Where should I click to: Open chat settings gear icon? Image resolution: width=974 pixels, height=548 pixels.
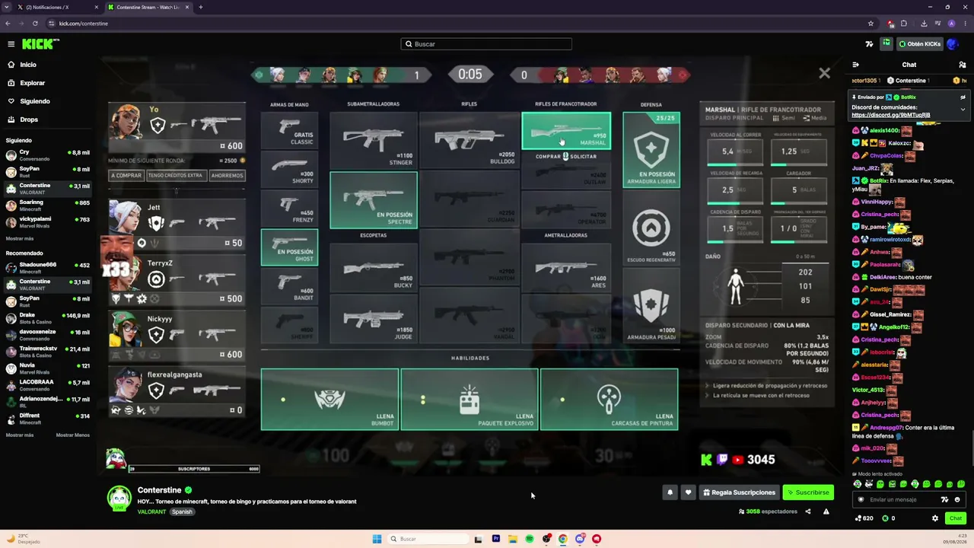[935, 518]
